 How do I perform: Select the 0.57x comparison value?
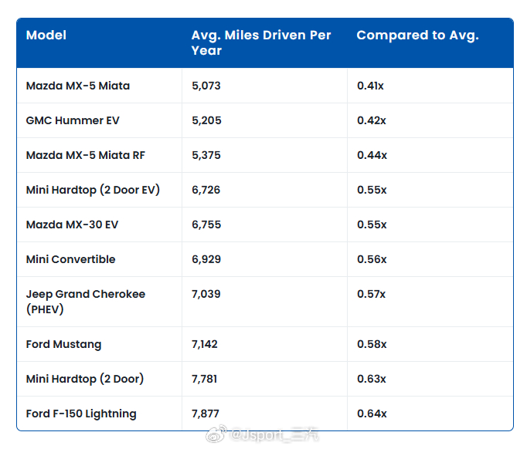[x=371, y=294]
